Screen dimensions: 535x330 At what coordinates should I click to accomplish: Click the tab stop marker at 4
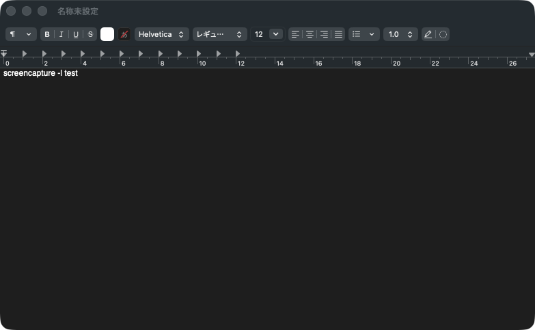click(x=83, y=53)
